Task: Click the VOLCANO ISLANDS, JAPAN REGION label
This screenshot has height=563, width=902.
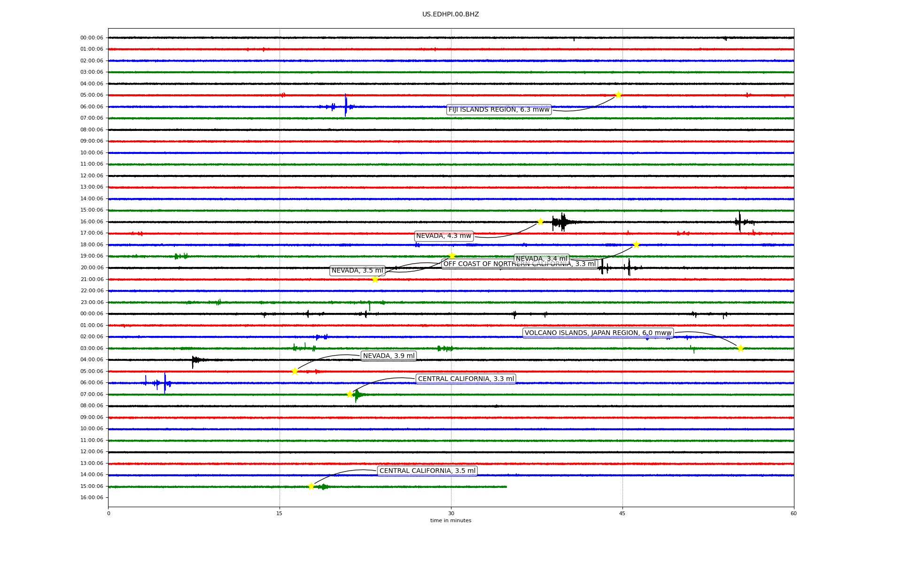Action: click(x=598, y=333)
